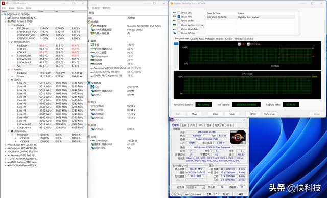Image resolution: width=327 pixels, height=198 pixels.
Task: Click the blue graph selector slider
Action: [x=176, y=43]
